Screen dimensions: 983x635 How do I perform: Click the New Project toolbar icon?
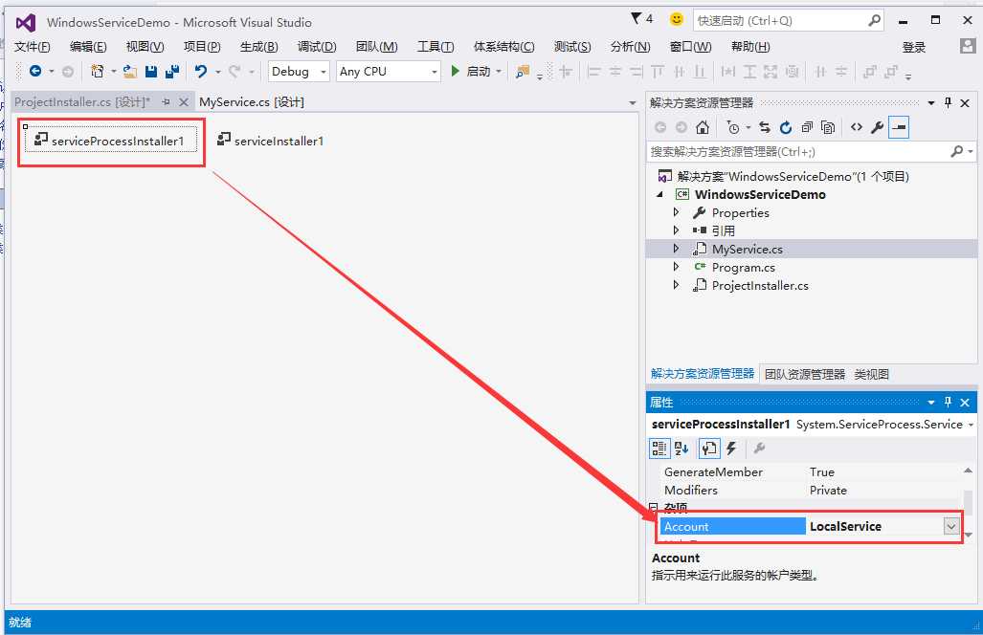(98, 72)
